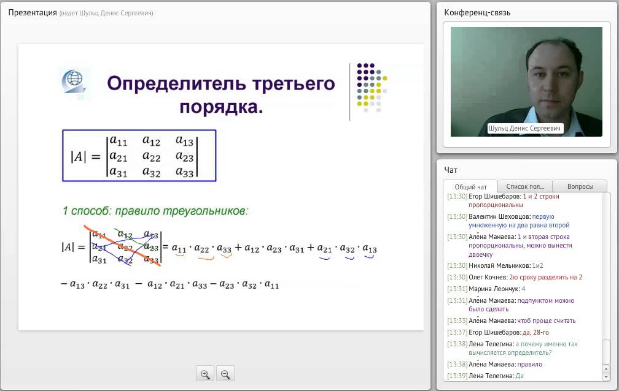The width and height of the screenshot is (619, 391).
Task: Click Лена Телегина's question about the determinant
Action: (x=523, y=349)
